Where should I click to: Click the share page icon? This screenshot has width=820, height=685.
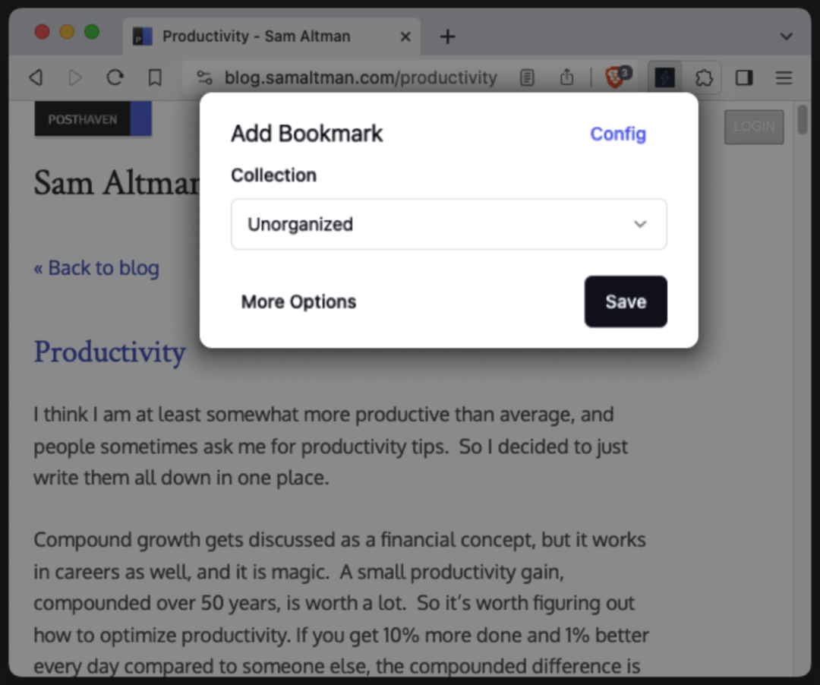566,77
